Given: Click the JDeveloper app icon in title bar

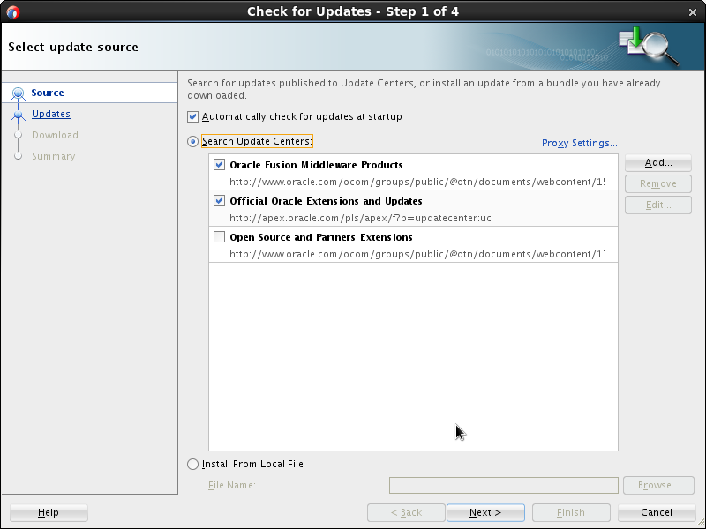Looking at the screenshot, I should pyautogui.click(x=13, y=11).
